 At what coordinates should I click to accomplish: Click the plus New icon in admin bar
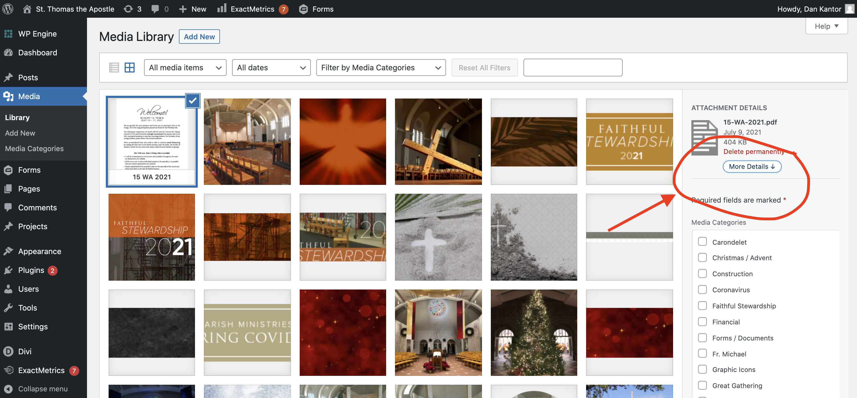point(183,9)
